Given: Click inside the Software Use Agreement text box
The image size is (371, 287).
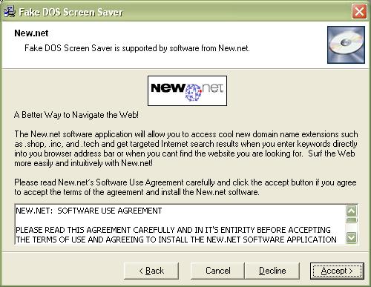Looking at the screenshot, I should pyautogui.click(x=180, y=225).
